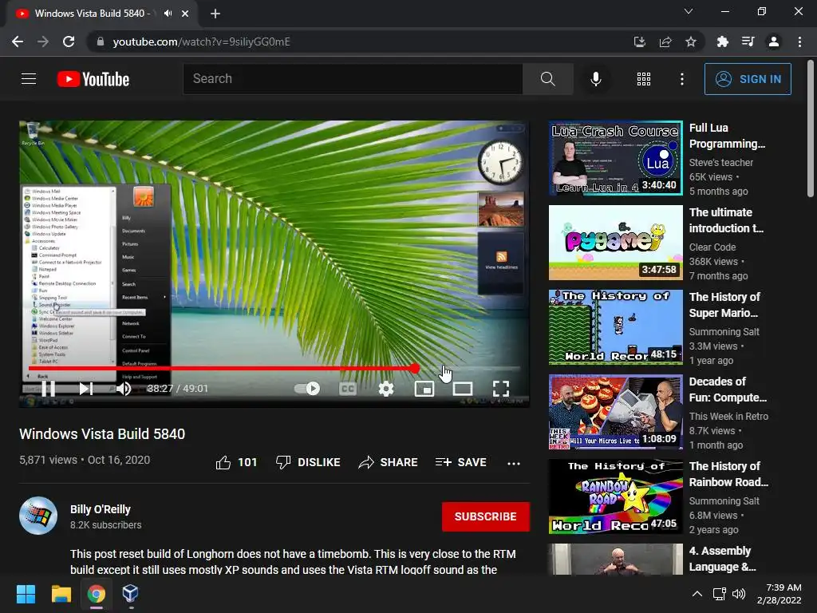The image size is (817, 613).
Task: Share this page from the address bar
Action: (x=665, y=42)
